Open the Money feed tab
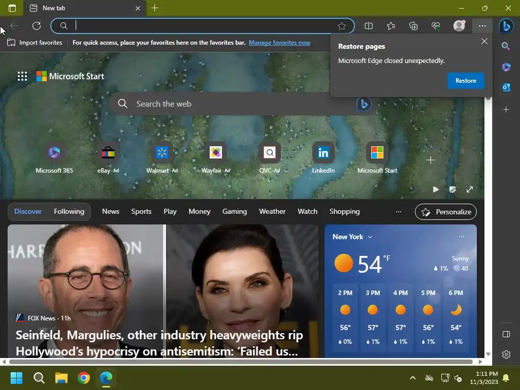 click(x=199, y=212)
